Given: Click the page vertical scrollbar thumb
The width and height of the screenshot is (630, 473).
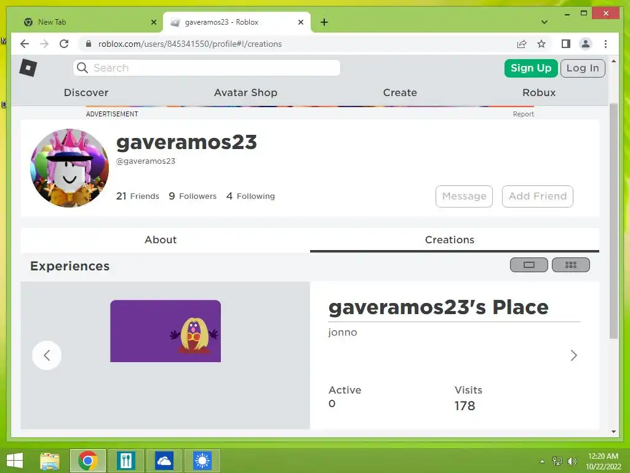Looking at the screenshot, I should coord(613,221).
